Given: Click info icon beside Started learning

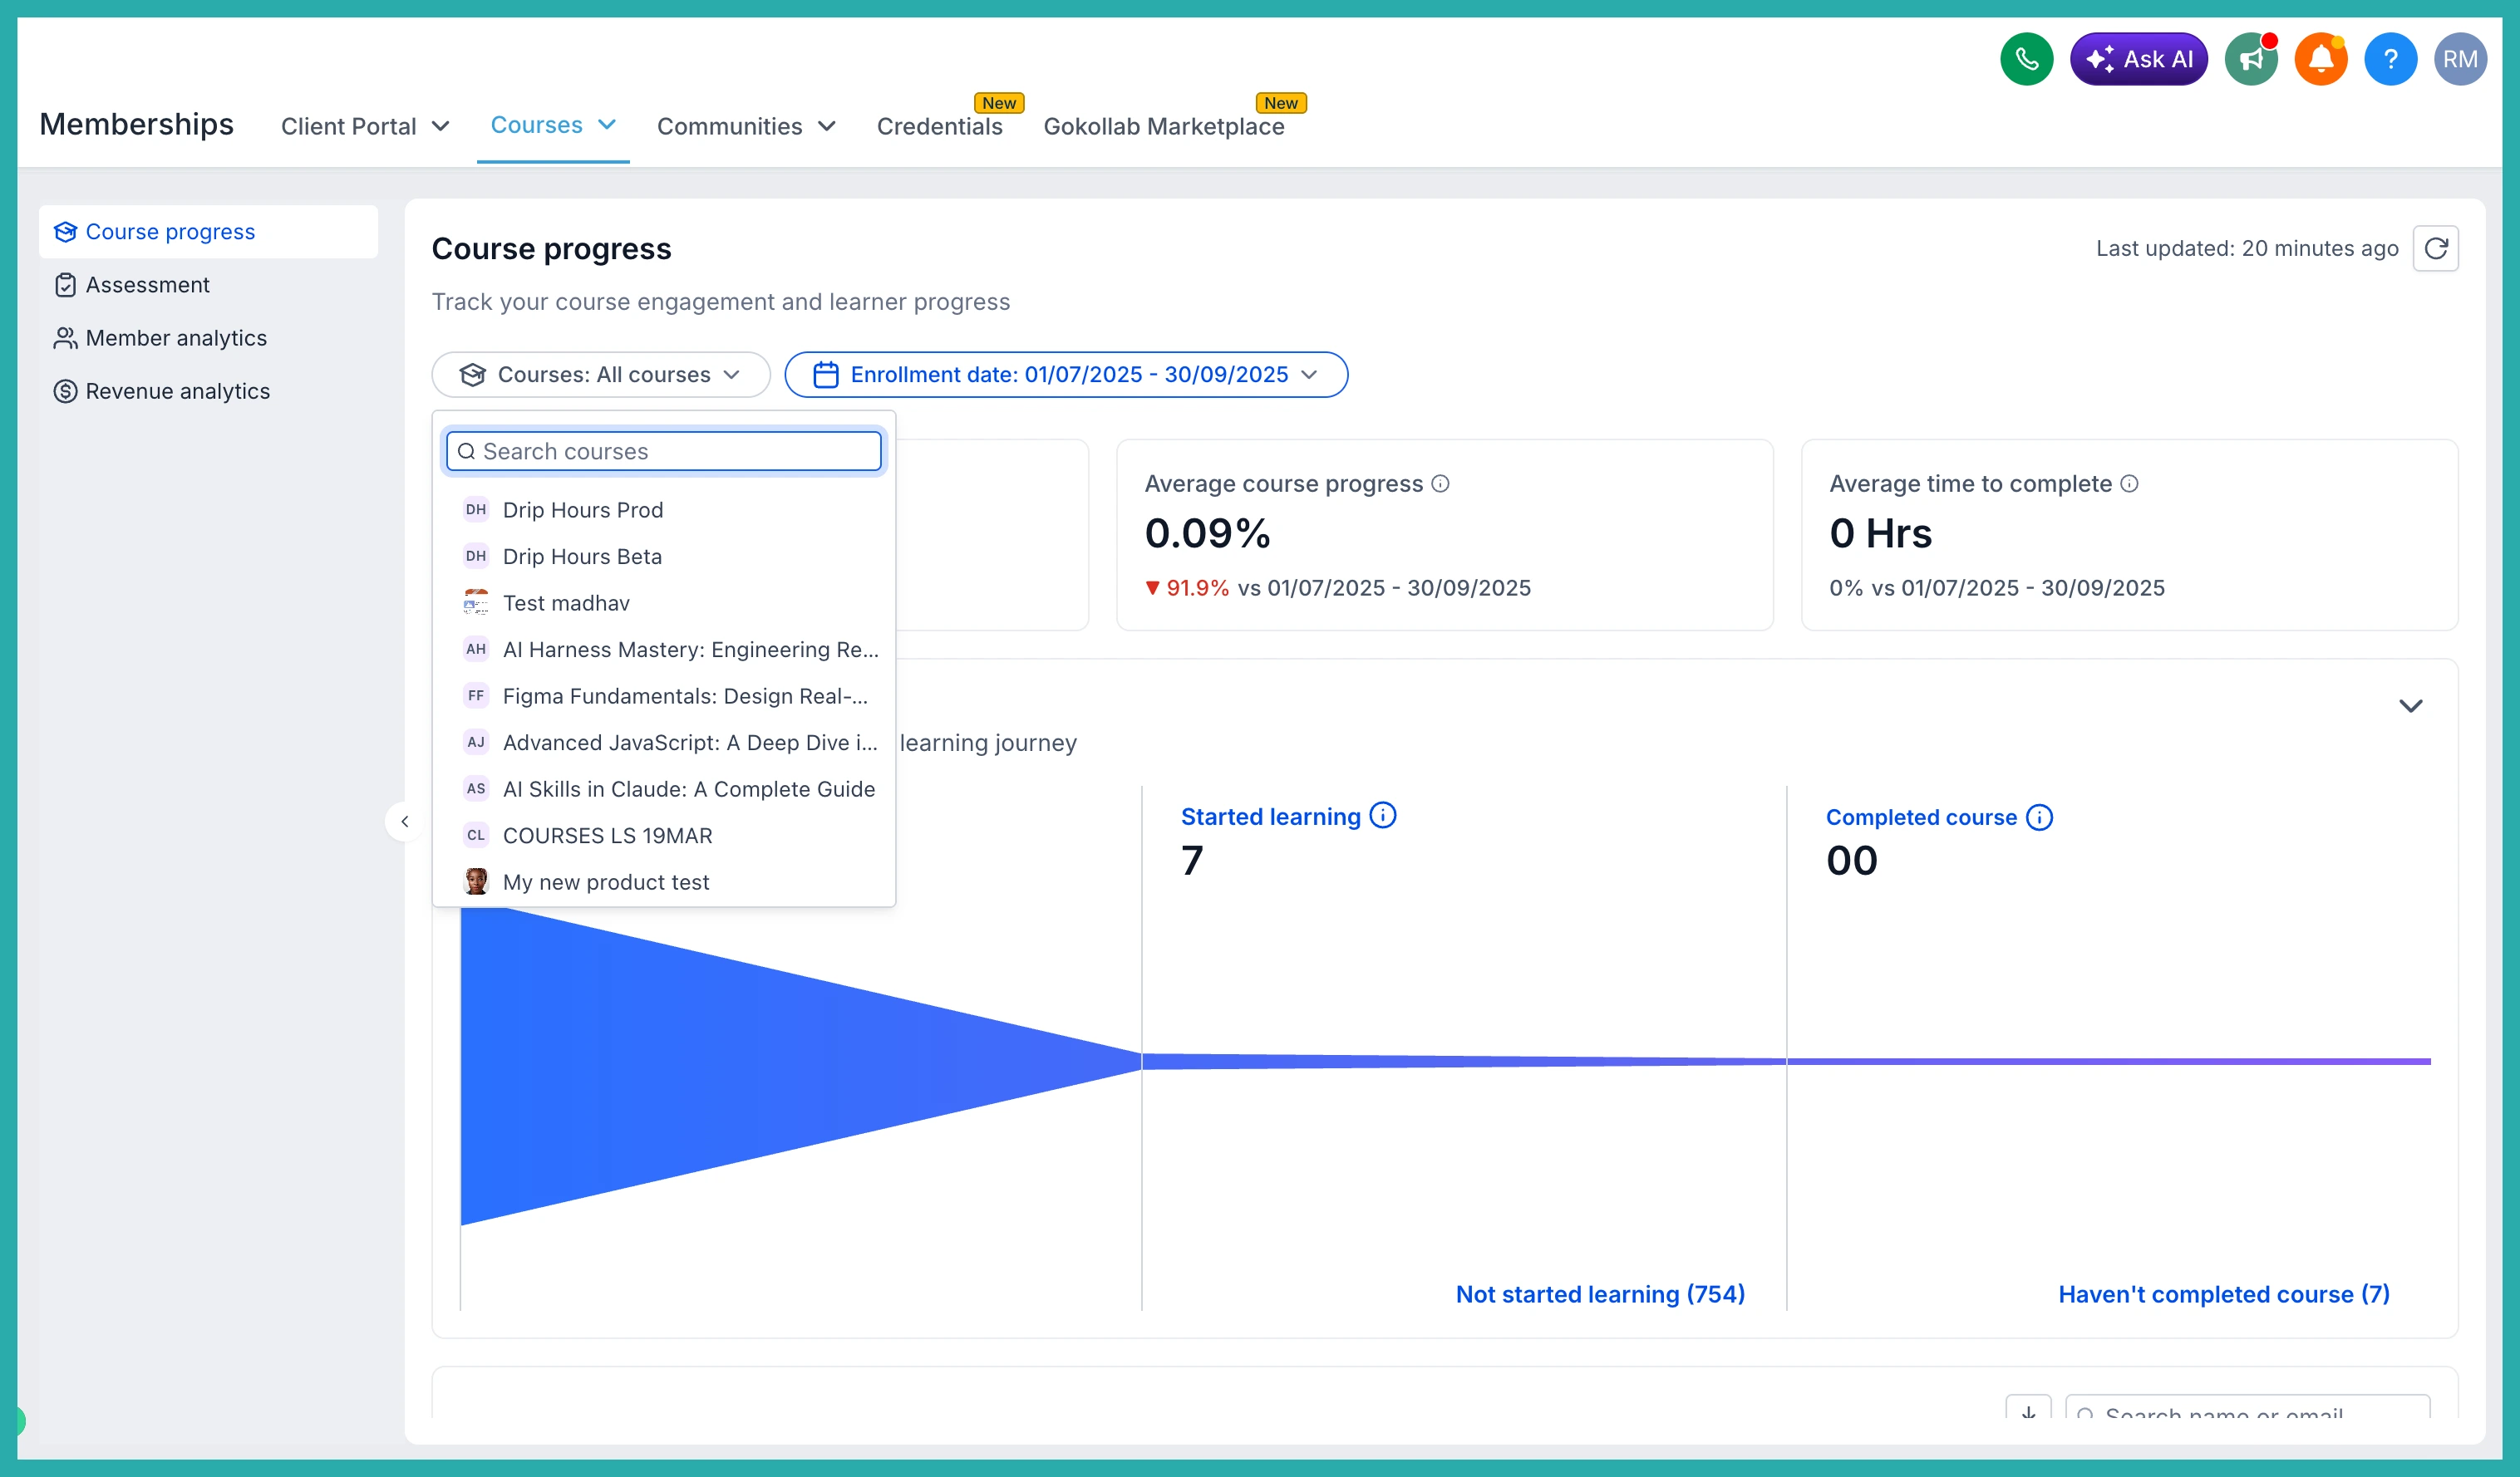Looking at the screenshot, I should pos(1383,816).
